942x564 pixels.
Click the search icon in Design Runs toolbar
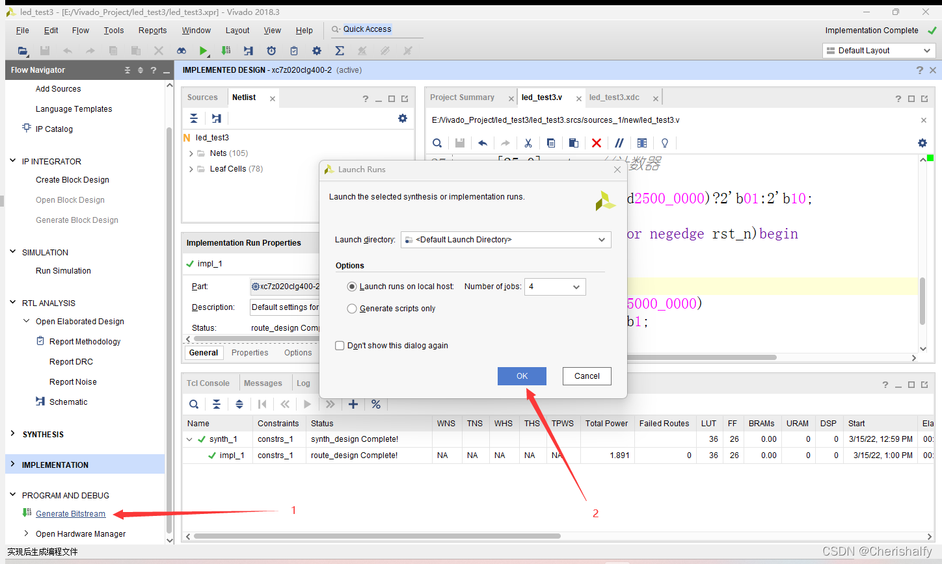(x=194, y=404)
